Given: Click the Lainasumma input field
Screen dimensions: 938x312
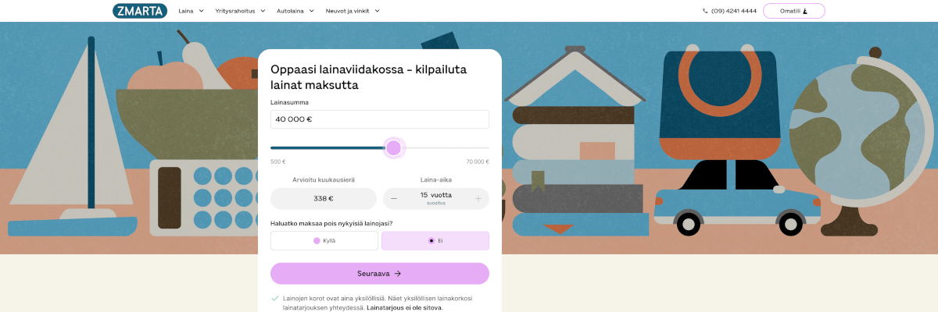Looking at the screenshot, I should pyautogui.click(x=379, y=119).
